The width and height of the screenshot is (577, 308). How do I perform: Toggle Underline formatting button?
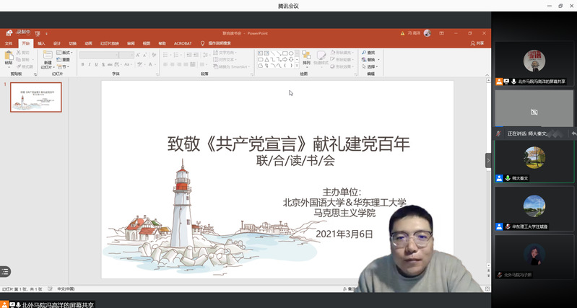tap(97, 65)
